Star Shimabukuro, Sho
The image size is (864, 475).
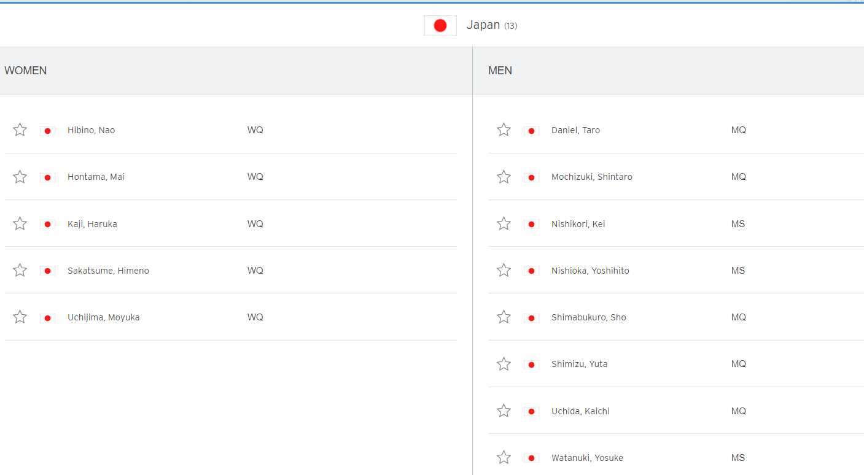point(504,317)
